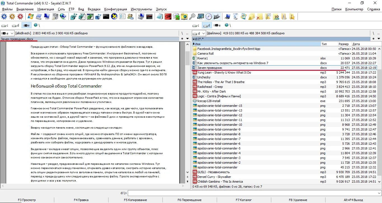Open the right panel drive dropdown
382x203 pixels.
[x=199, y=33]
